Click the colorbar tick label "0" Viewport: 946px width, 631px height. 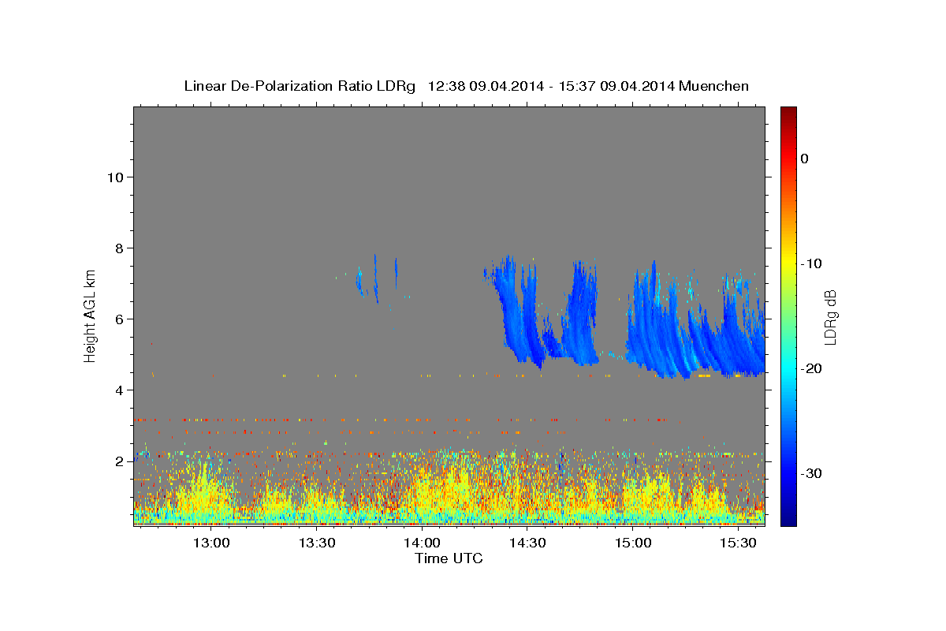click(x=805, y=159)
